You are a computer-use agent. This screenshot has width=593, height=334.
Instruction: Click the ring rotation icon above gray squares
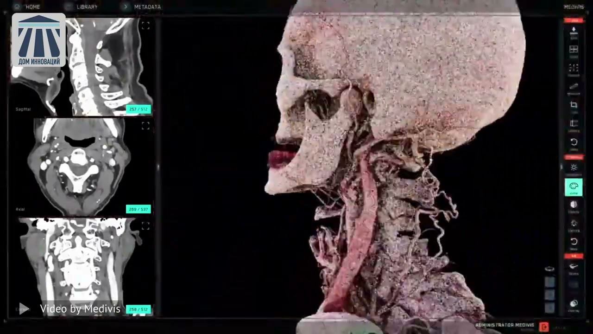point(549,269)
